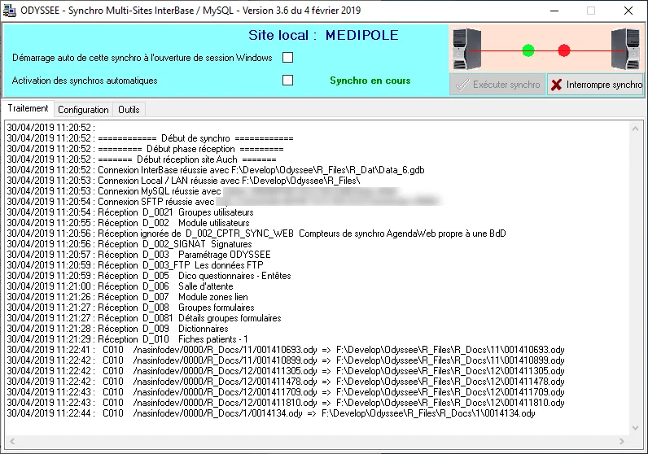Select the 'Début de synchro' log line
This screenshot has height=454, width=648.
click(x=150, y=138)
